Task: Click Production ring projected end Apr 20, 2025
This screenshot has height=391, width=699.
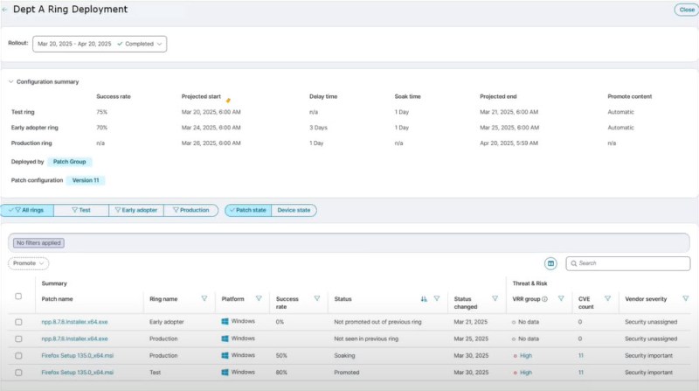Action: [509, 143]
